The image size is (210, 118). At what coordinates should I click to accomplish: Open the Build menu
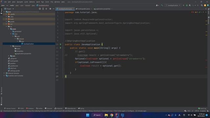(x=38, y=2)
